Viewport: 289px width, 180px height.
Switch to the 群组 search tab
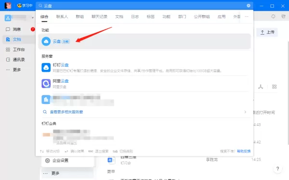(80, 17)
